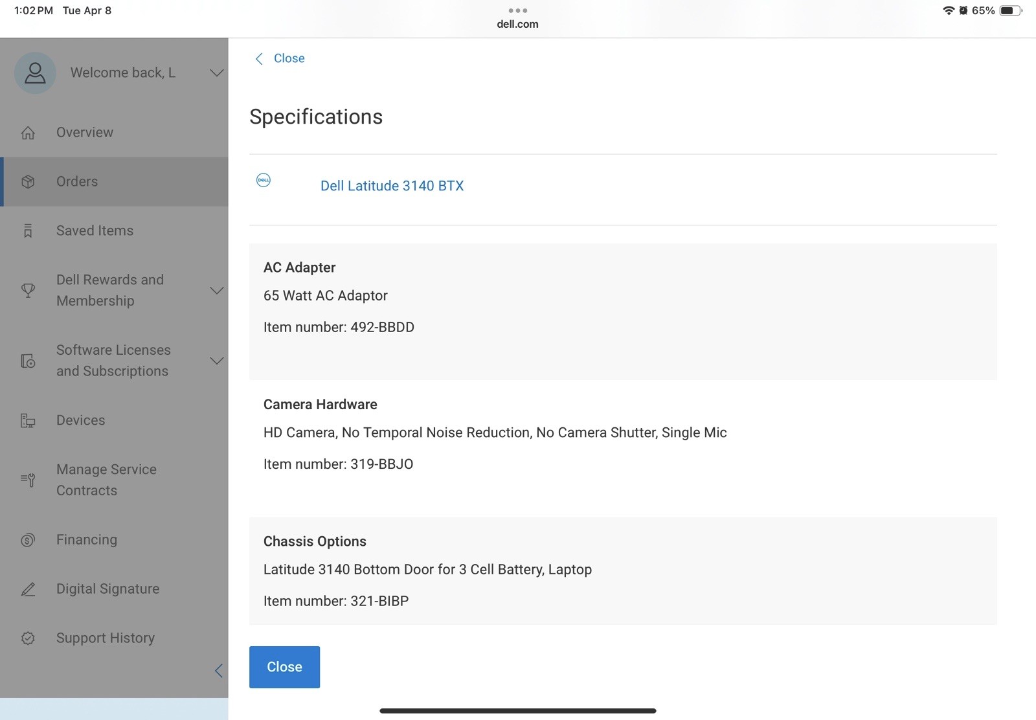Image resolution: width=1036 pixels, height=720 pixels.
Task: Tap the three-dot multitasking menu
Action: [517, 10]
